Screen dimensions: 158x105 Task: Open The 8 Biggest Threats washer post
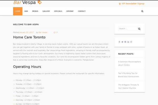pyautogui.click(x=129, y=86)
